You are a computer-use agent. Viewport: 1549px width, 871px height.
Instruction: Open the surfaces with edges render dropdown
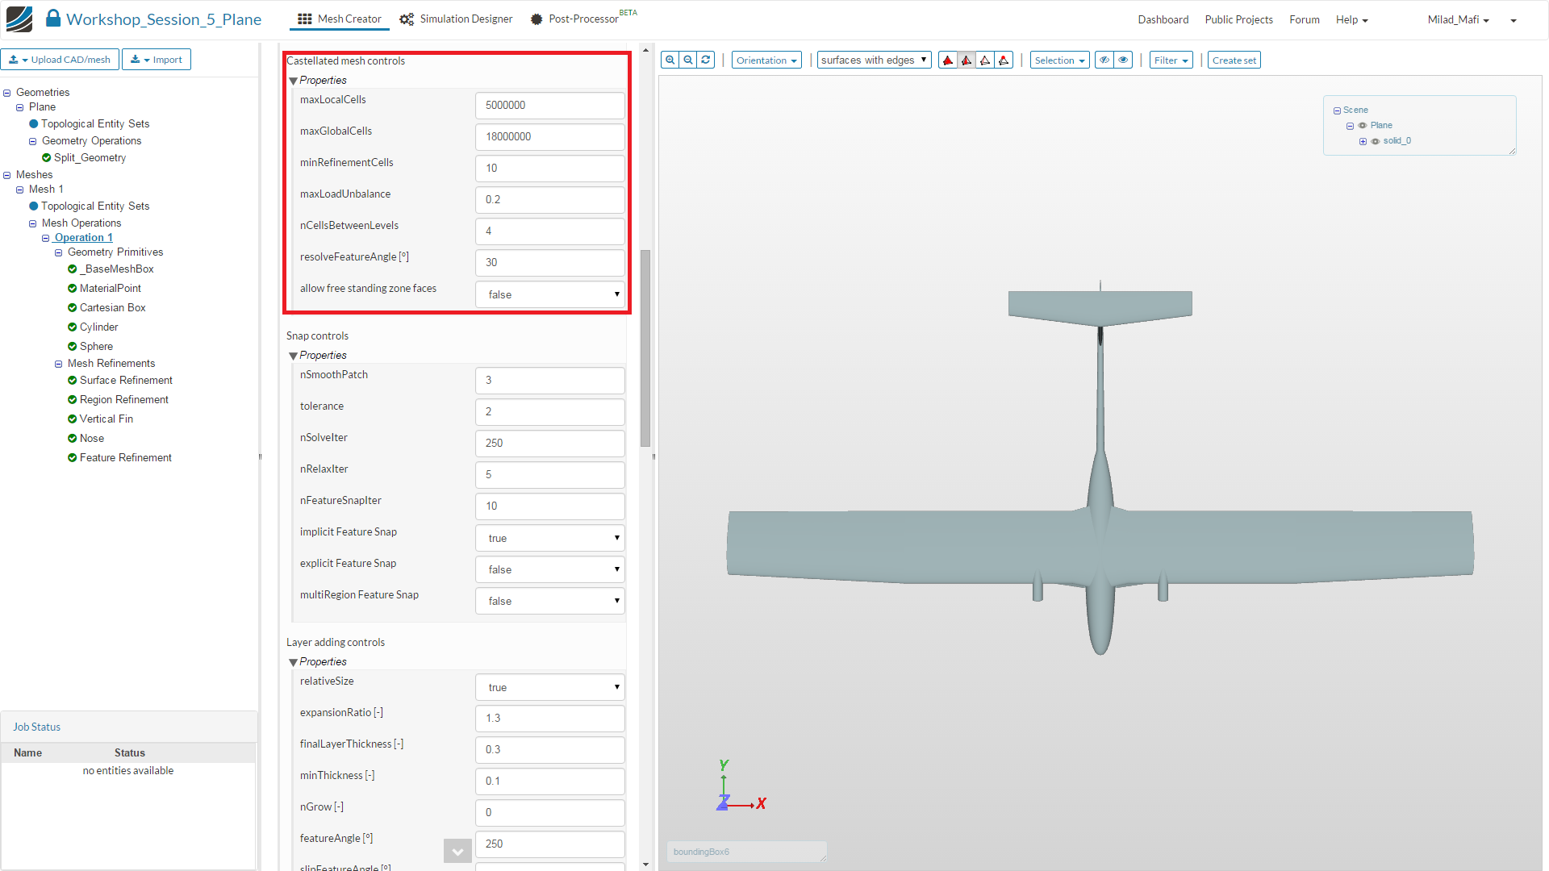click(x=874, y=60)
